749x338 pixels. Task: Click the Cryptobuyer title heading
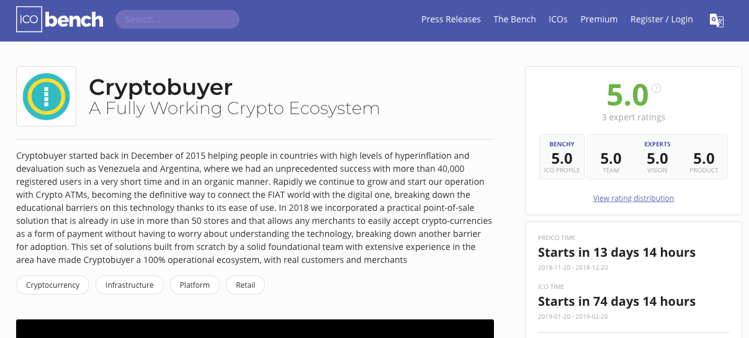[161, 87]
